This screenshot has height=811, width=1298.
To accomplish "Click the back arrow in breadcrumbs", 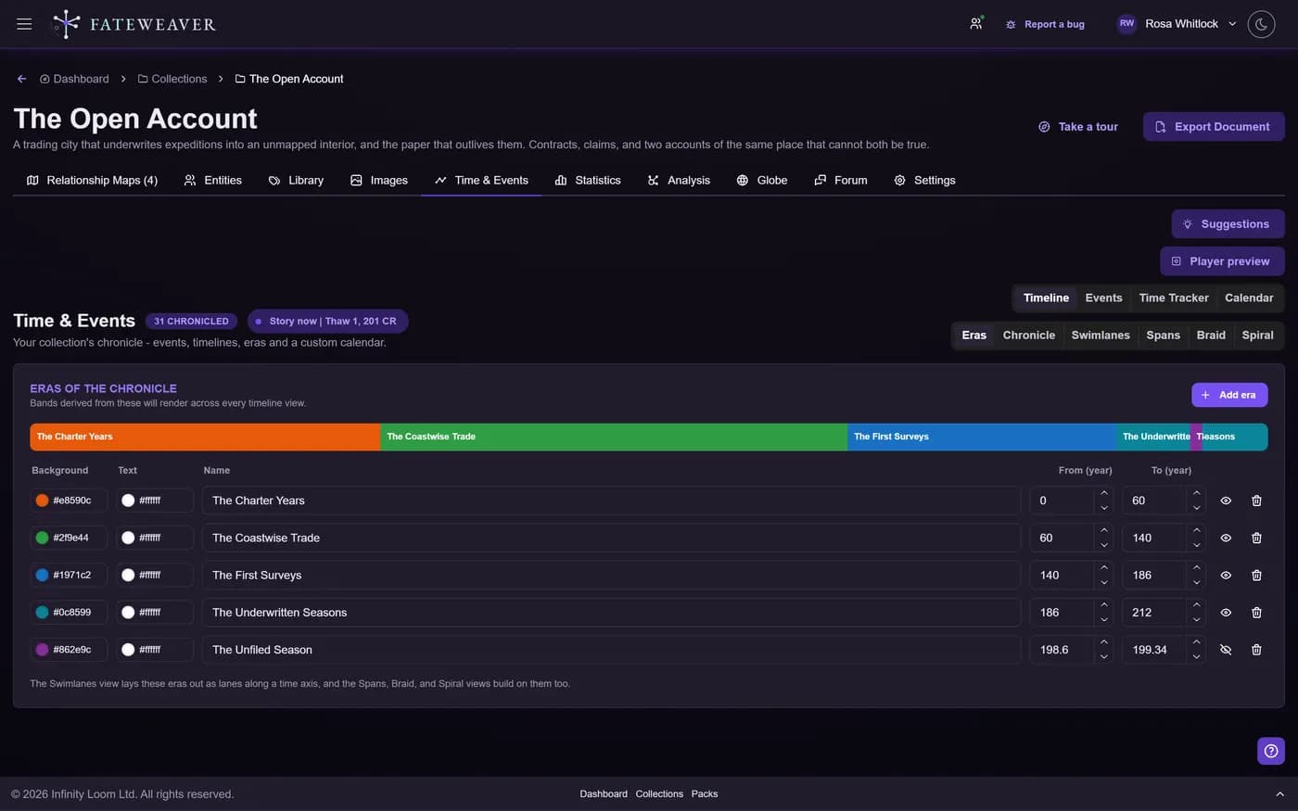I will point(21,79).
